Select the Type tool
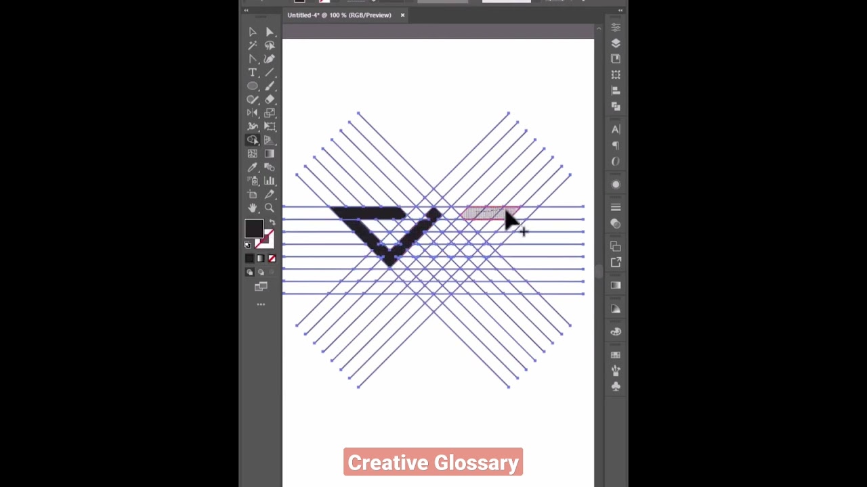 tap(253, 72)
